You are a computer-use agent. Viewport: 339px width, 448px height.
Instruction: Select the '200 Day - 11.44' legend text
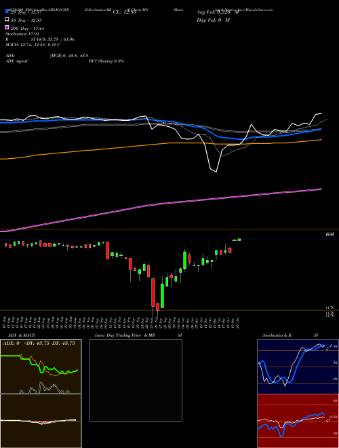(x=27, y=29)
